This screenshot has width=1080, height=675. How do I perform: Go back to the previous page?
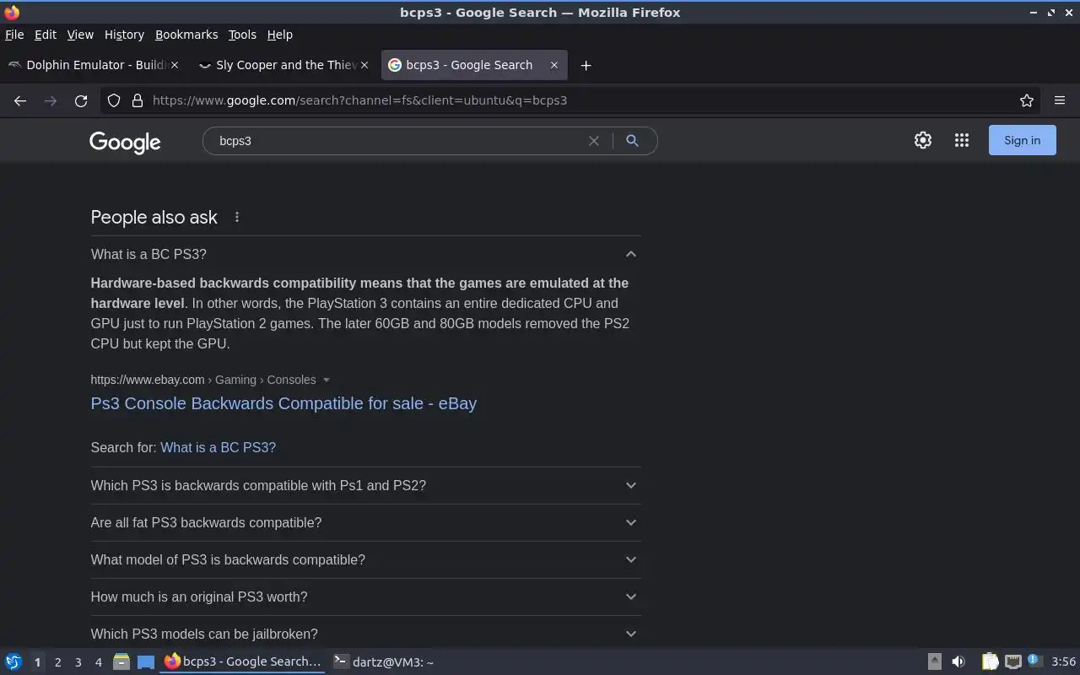[x=20, y=100]
